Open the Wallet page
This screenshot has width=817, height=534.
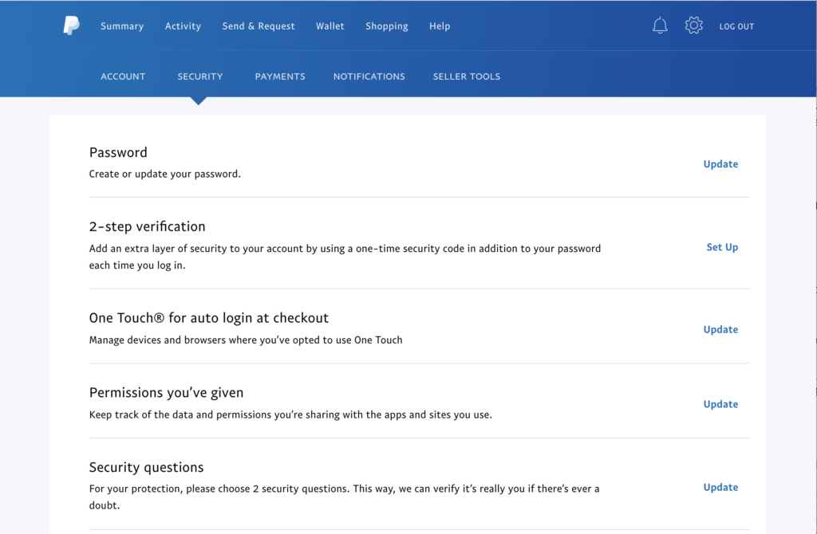pos(330,26)
